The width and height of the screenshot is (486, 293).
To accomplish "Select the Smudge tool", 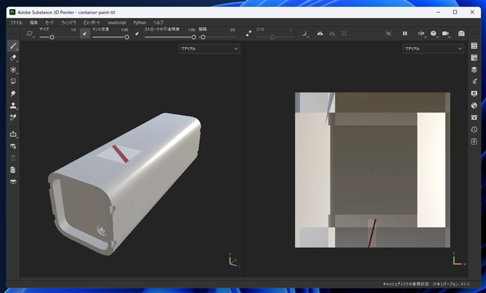I will pyautogui.click(x=13, y=94).
